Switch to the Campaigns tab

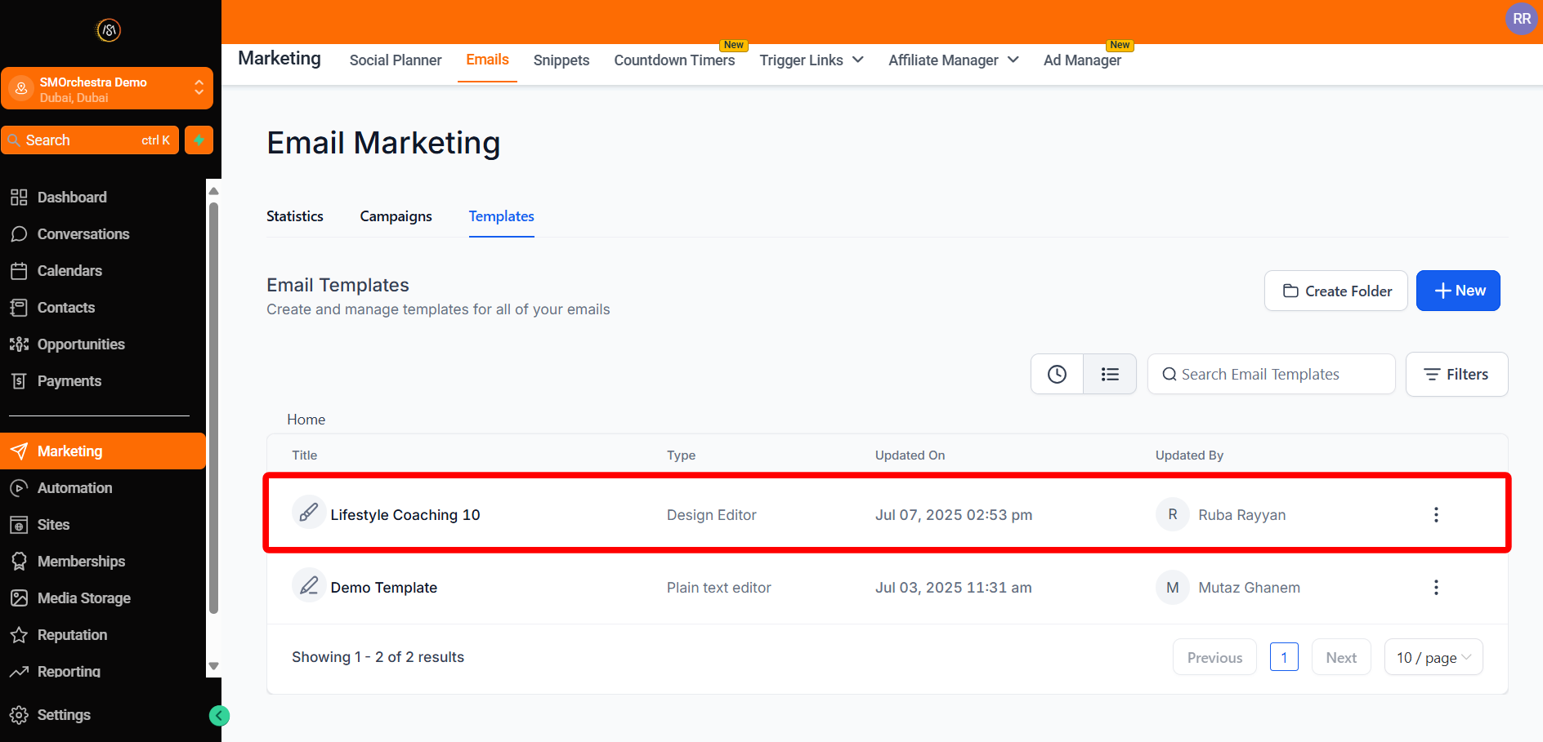point(396,216)
